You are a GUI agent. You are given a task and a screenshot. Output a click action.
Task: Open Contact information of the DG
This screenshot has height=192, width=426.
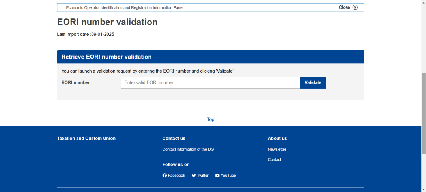188,149
